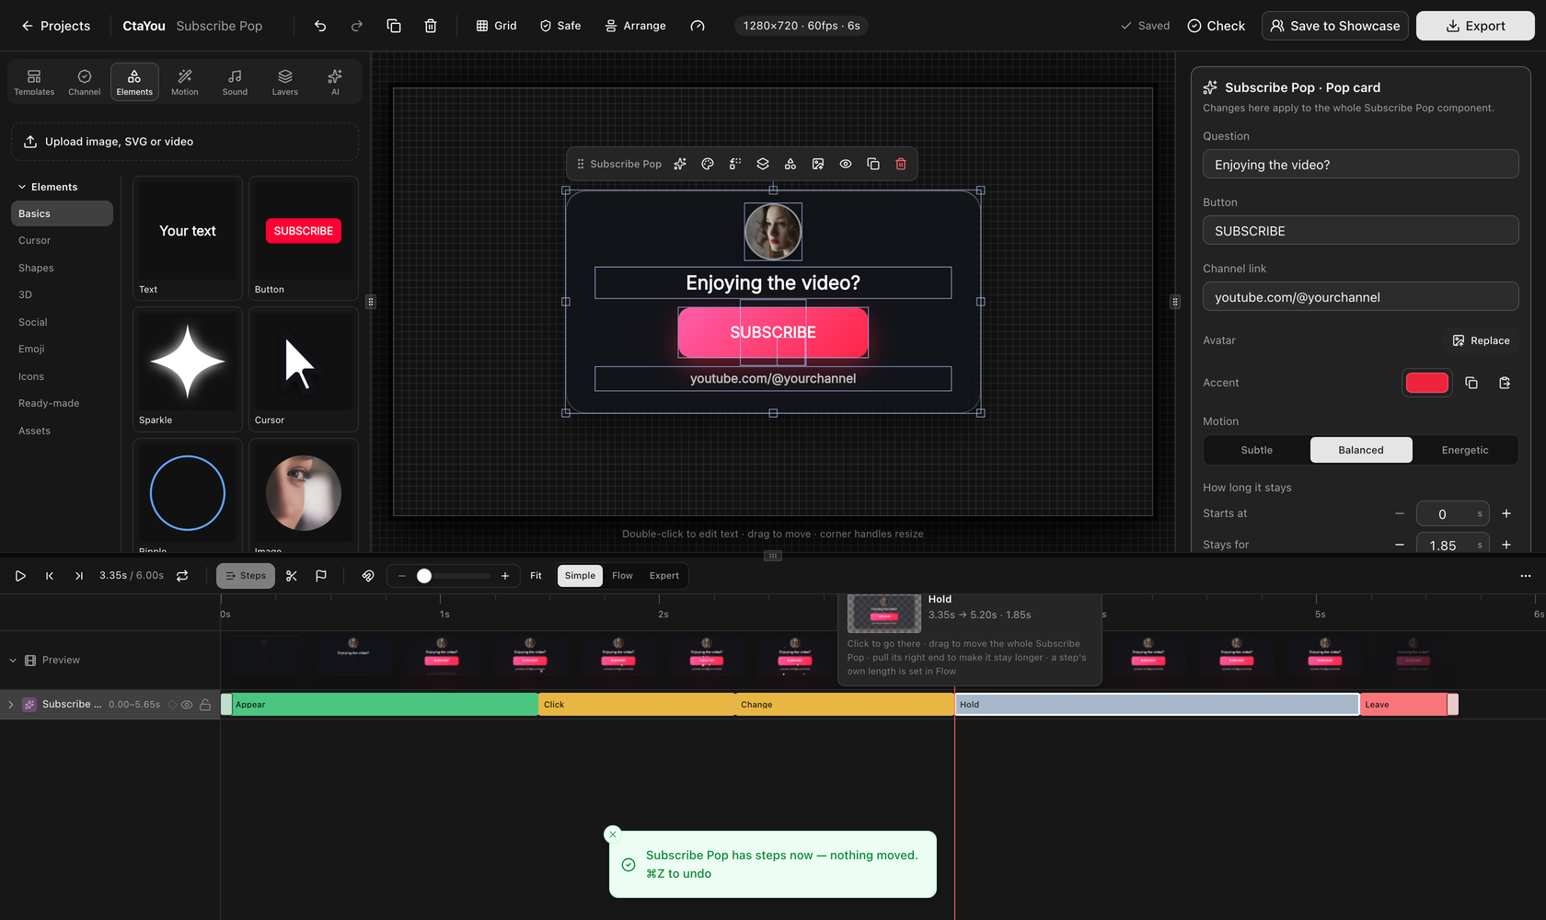Select the Ready-made category
This screenshot has width=1546, height=920.
point(62,403)
